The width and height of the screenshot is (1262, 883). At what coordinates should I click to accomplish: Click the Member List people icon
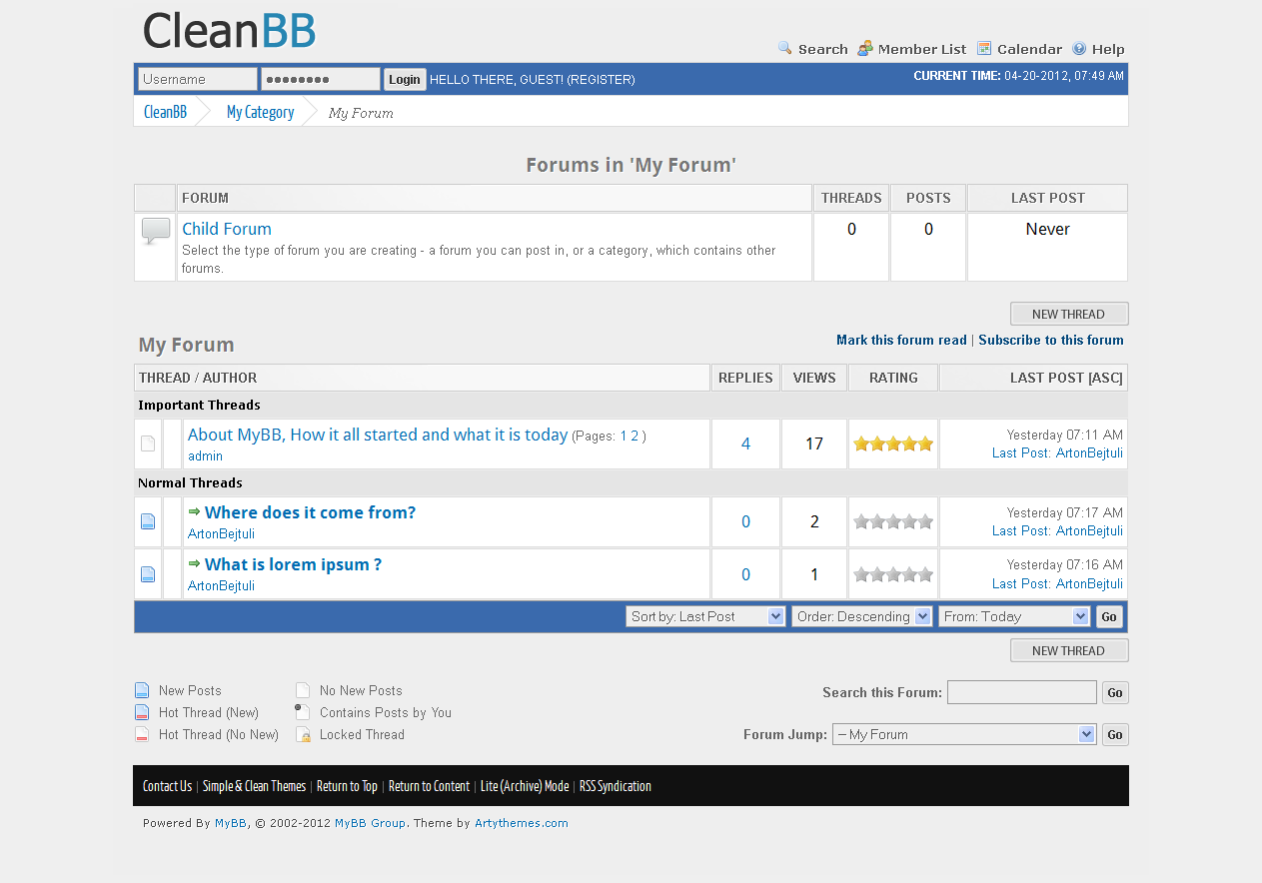pyautogui.click(x=865, y=48)
